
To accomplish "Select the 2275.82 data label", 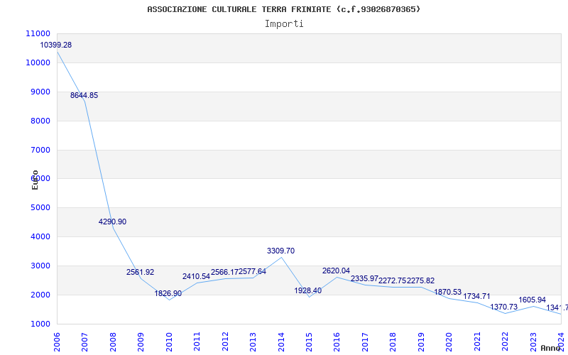I will pos(421,280).
